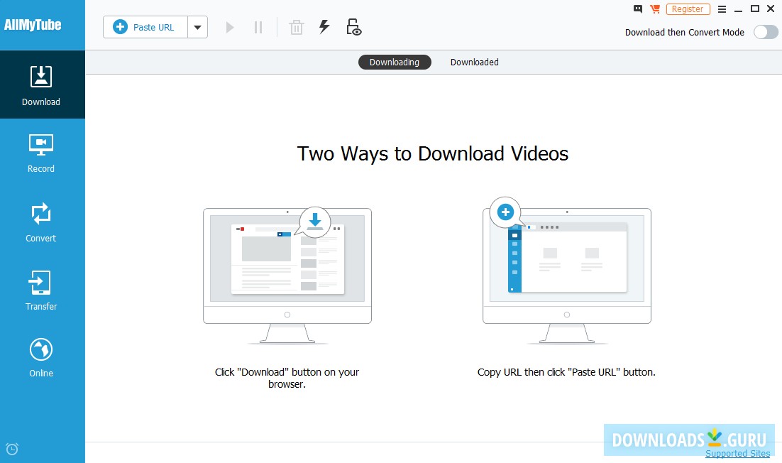Click the shopping cart purchase icon
This screenshot has height=463, width=782.
[x=655, y=9]
